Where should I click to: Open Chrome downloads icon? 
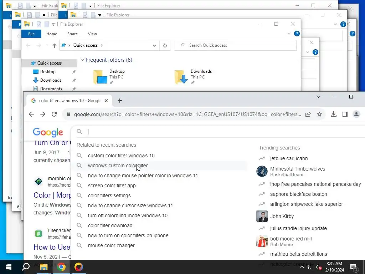(334, 114)
